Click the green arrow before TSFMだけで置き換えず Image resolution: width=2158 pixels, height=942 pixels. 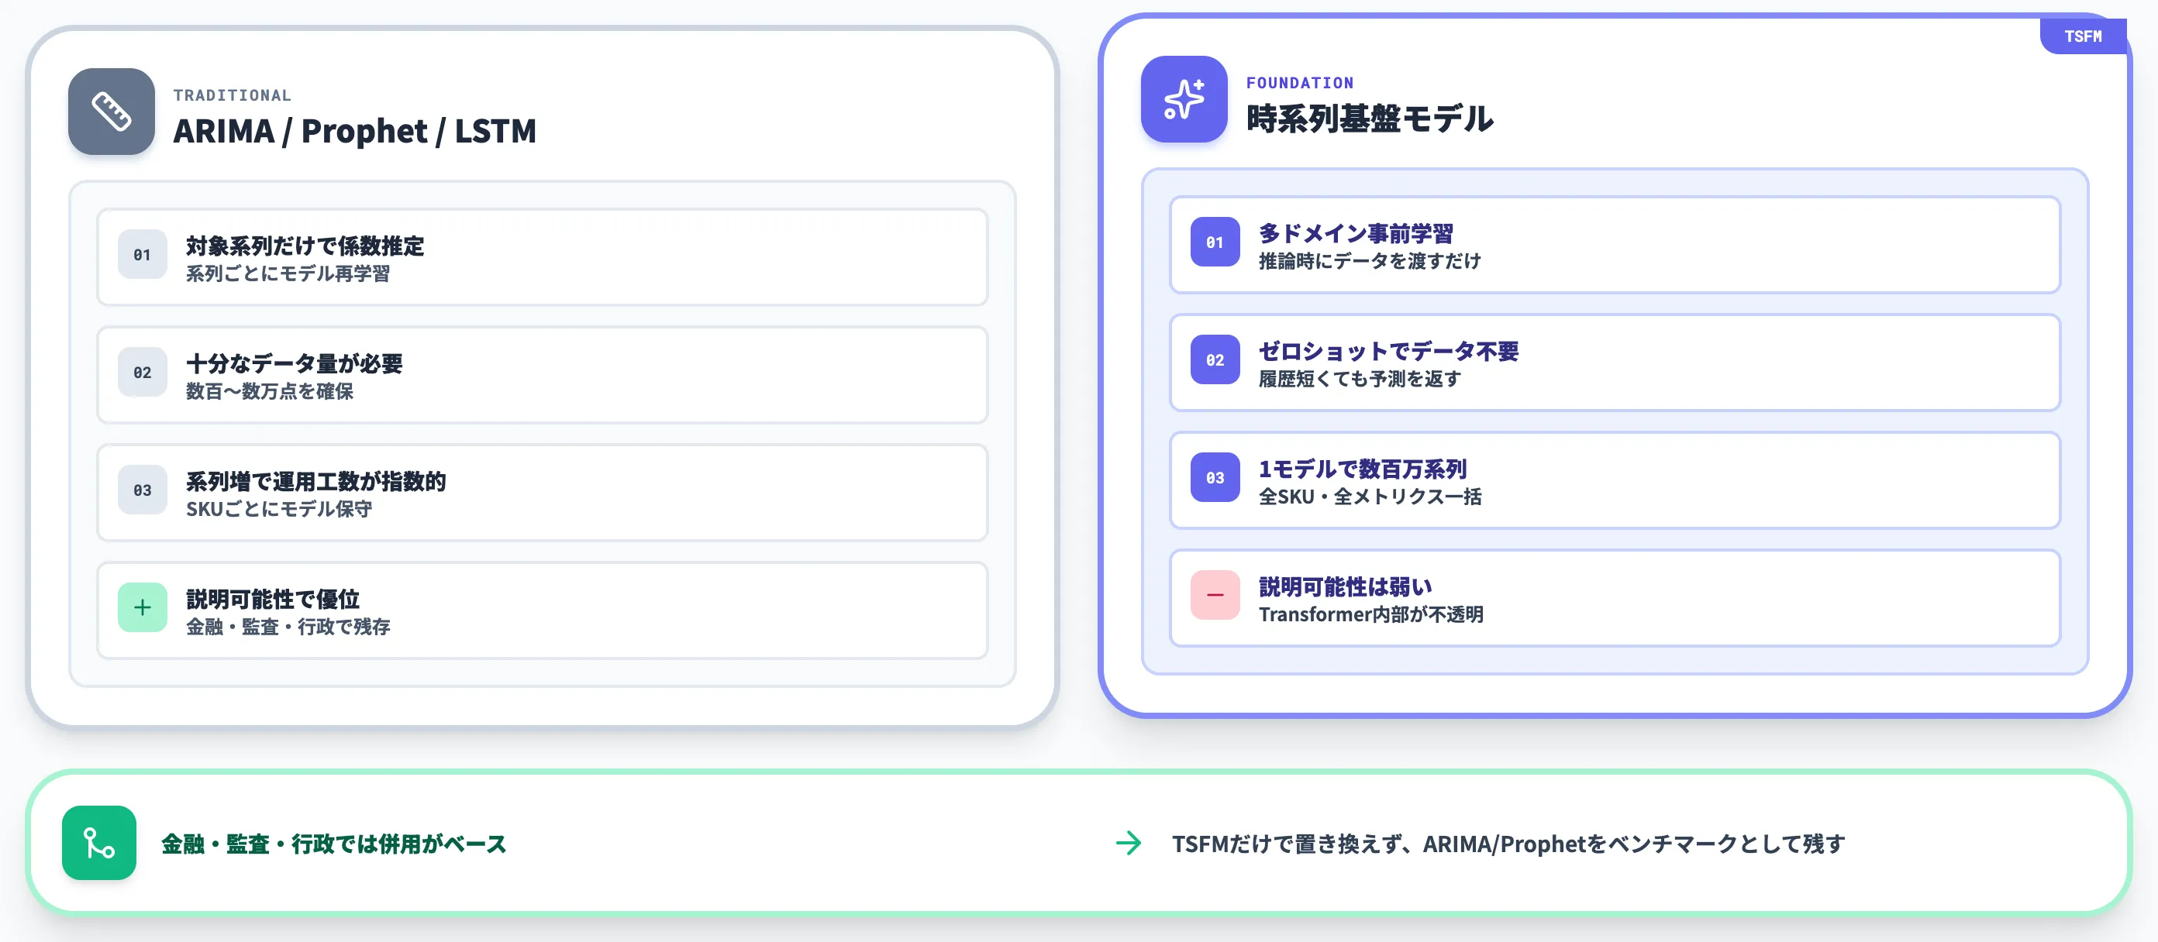[x=1129, y=842]
